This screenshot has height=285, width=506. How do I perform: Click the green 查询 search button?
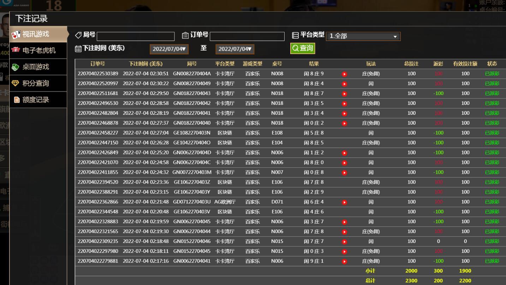[303, 48]
